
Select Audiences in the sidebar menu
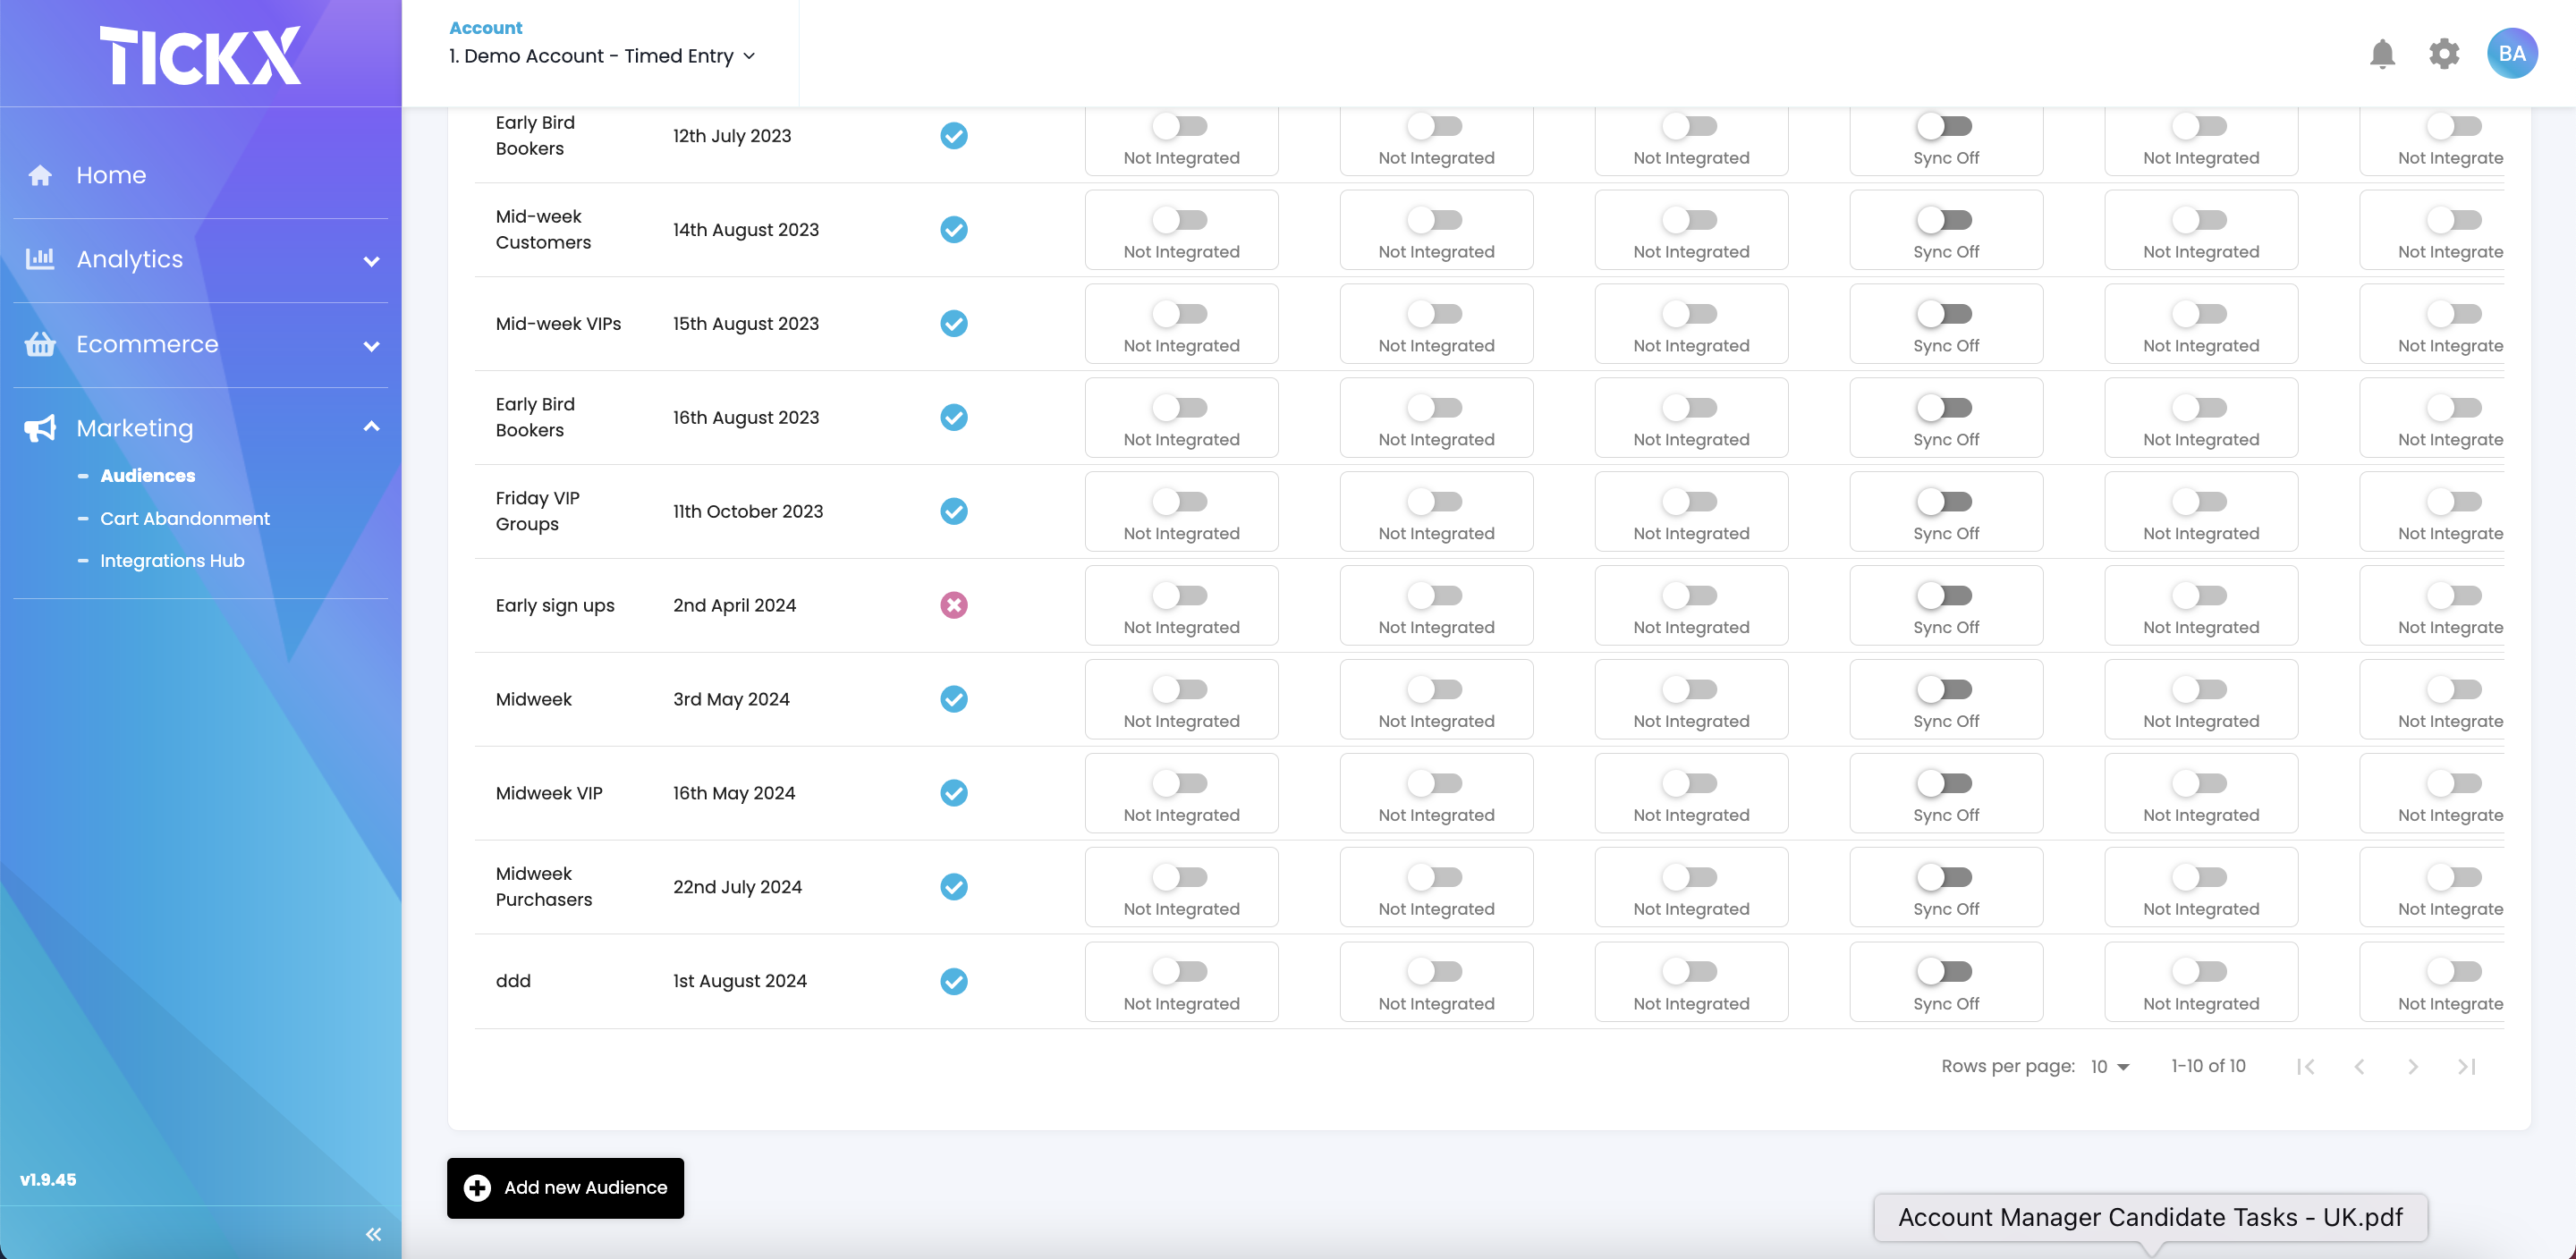pyautogui.click(x=147, y=475)
